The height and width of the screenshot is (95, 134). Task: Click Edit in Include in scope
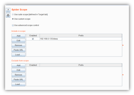[x=18, y=40]
